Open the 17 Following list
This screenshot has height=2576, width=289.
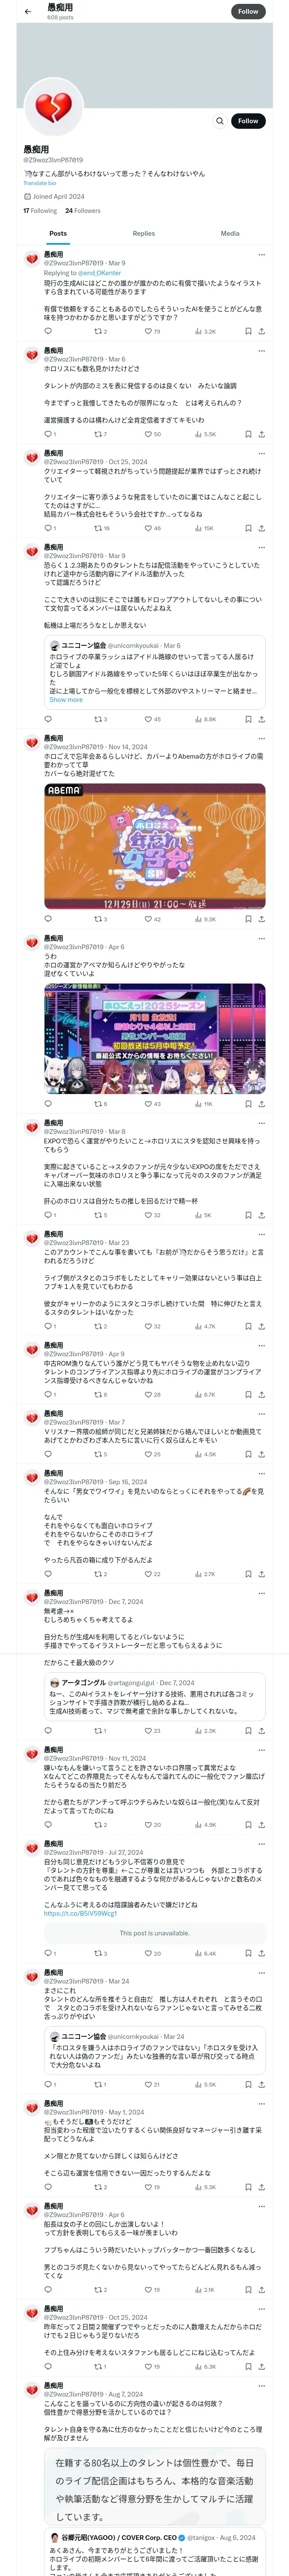(x=40, y=211)
